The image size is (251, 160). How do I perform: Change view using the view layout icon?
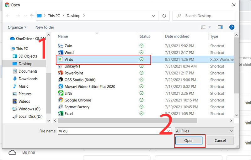click(x=203, y=27)
